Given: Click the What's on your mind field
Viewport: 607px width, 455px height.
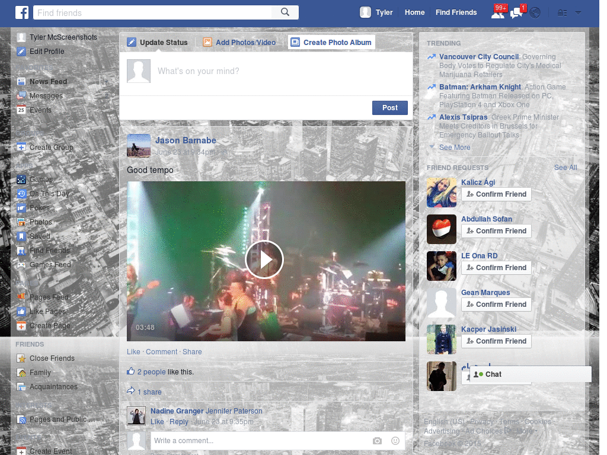Looking at the screenshot, I should click(x=266, y=71).
